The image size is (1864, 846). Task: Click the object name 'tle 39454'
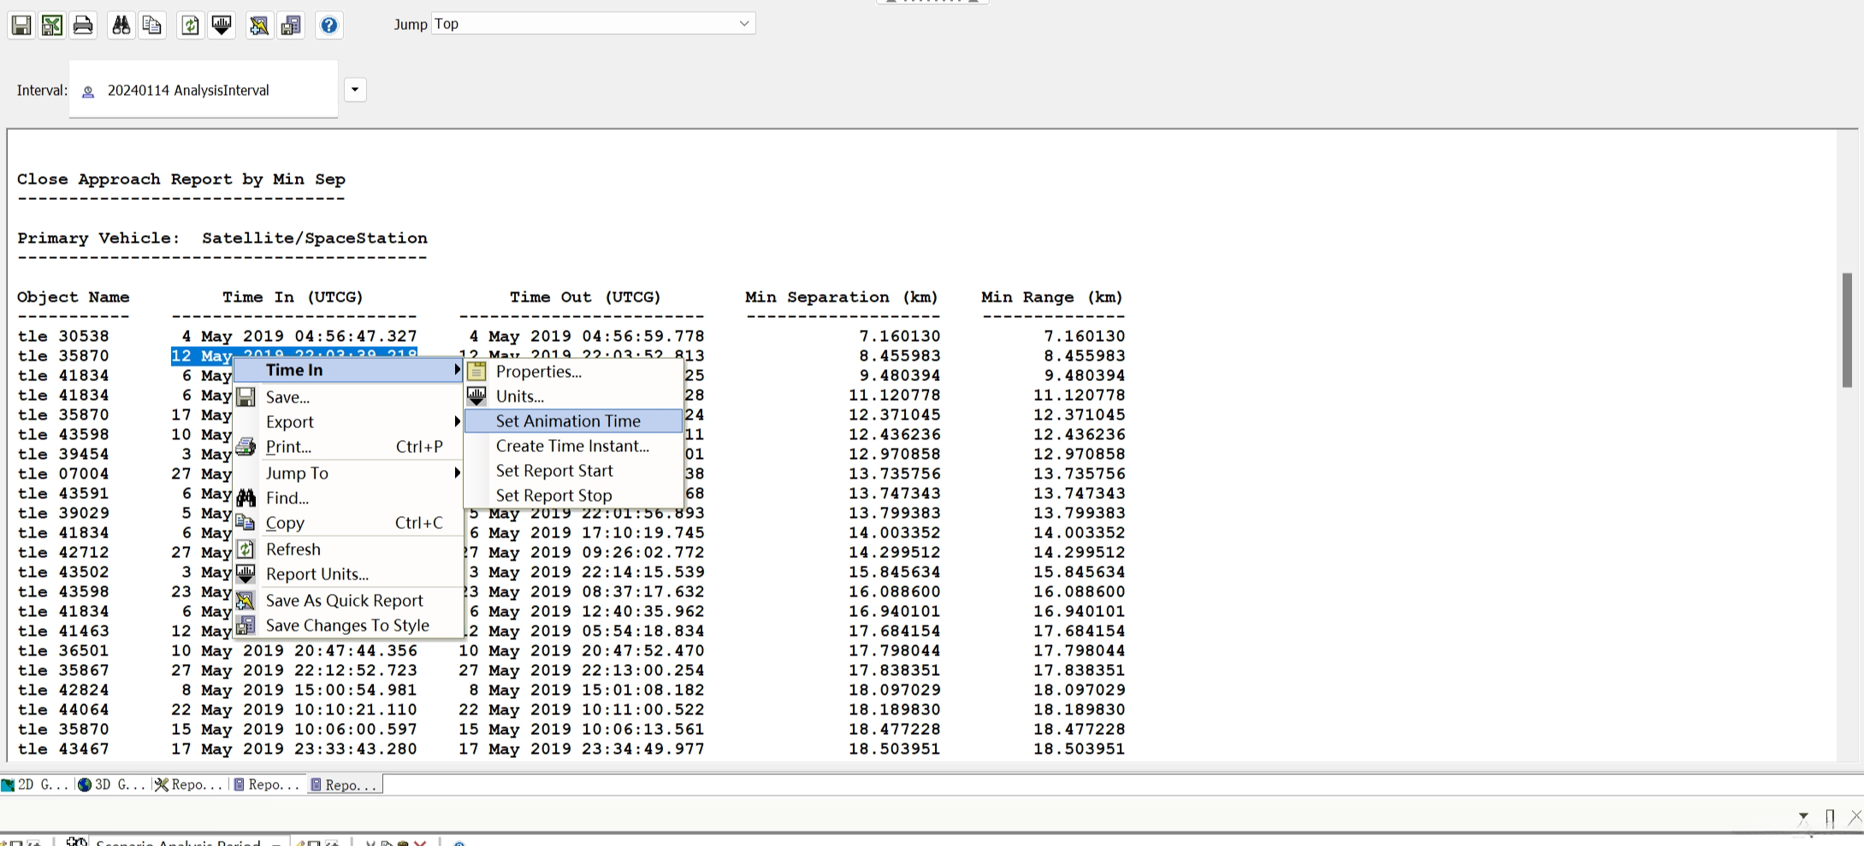coord(63,455)
